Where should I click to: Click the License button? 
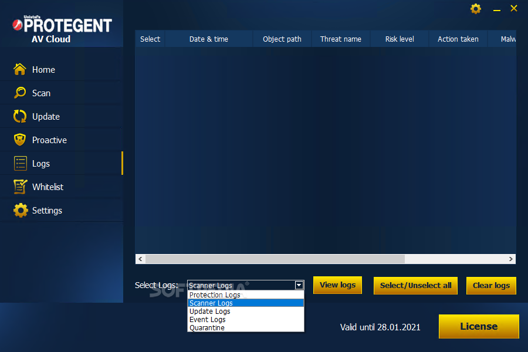pos(479,326)
